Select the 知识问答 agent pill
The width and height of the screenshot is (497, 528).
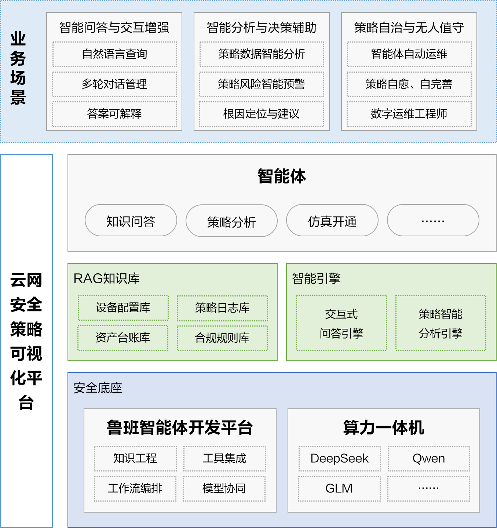(x=131, y=221)
